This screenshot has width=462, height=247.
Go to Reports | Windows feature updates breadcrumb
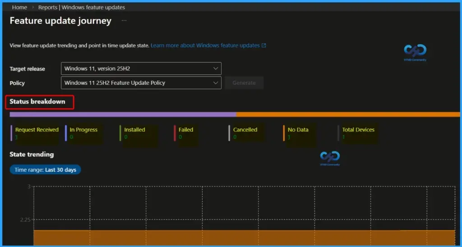[x=82, y=7]
